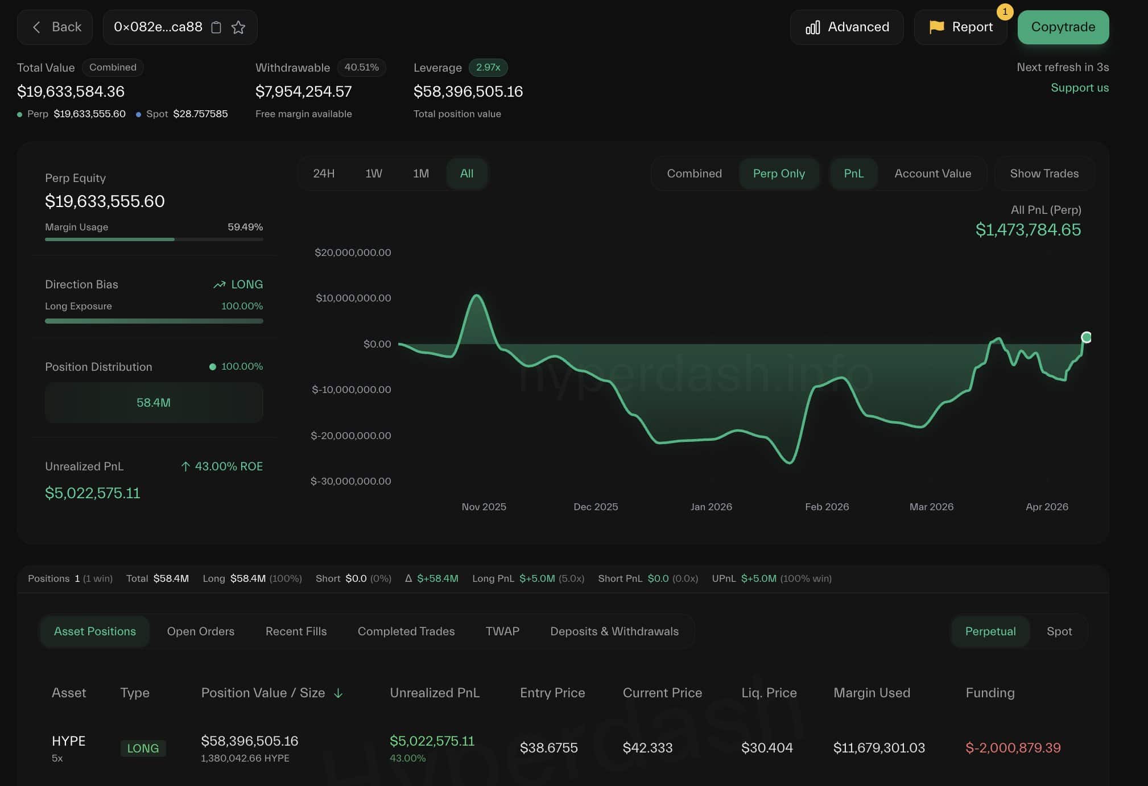The height and width of the screenshot is (786, 1148).
Task: Click the Margin Usage progress bar
Action: pyautogui.click(x=154, y=239)
